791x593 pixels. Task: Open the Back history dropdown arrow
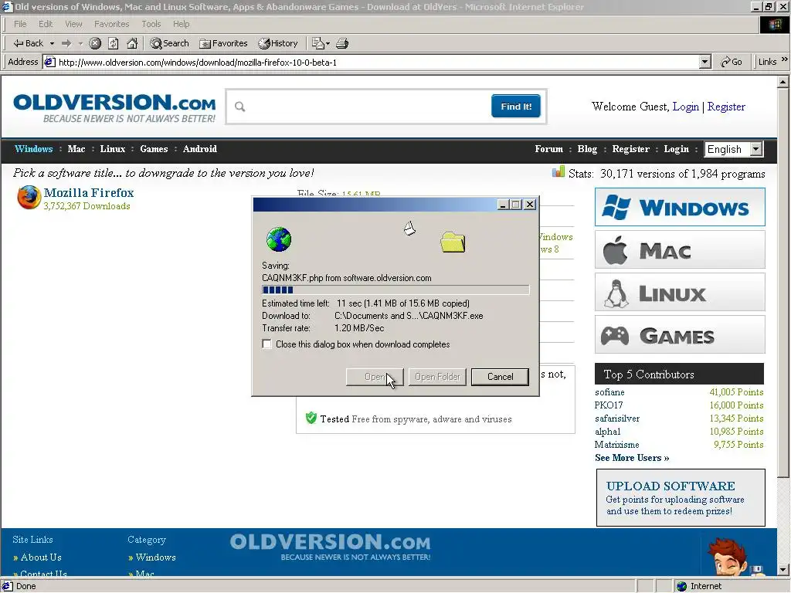pyautogui.click(x=52, y=43)
